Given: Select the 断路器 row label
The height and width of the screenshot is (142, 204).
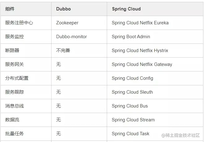Looking at the screenshot, I should [12, 51].
